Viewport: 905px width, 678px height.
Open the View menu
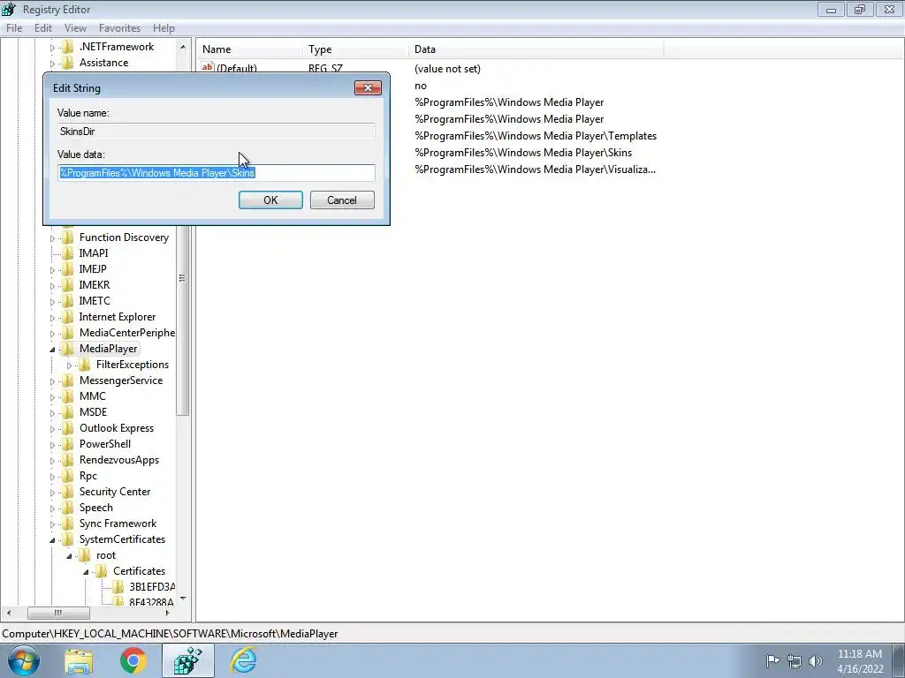75,27
